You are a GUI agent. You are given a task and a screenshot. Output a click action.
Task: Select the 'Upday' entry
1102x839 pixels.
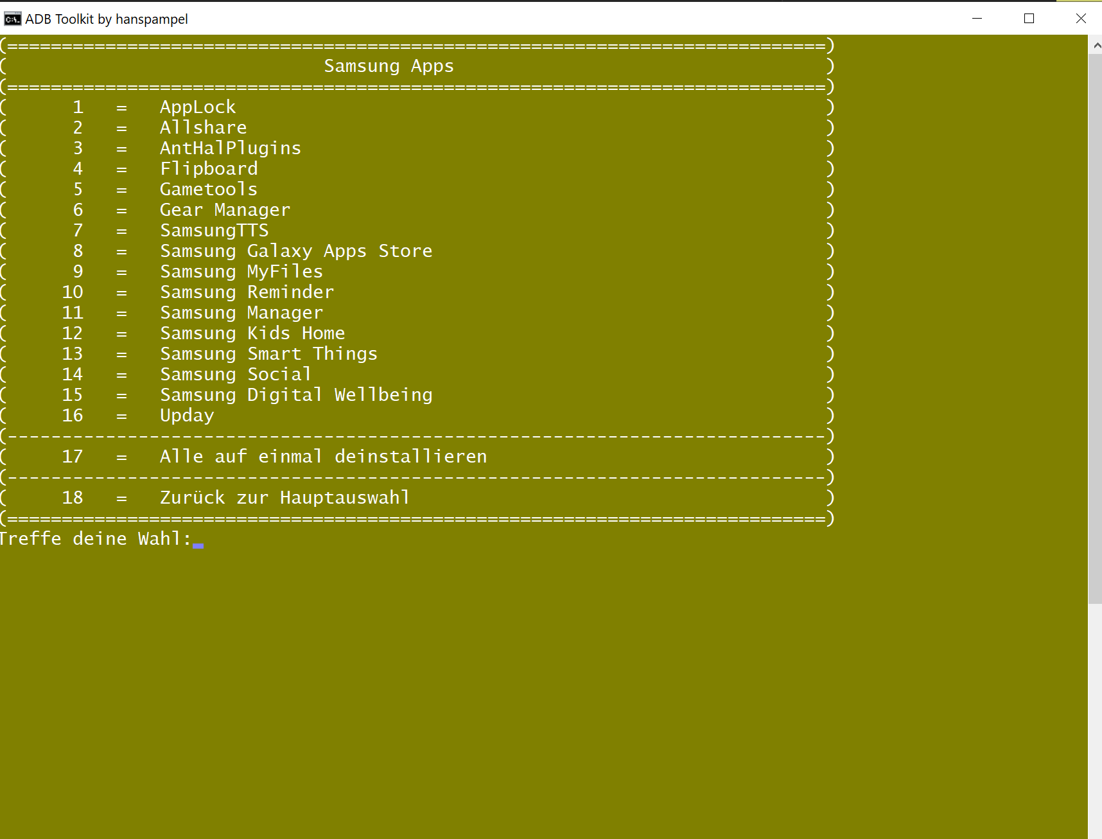187,416
